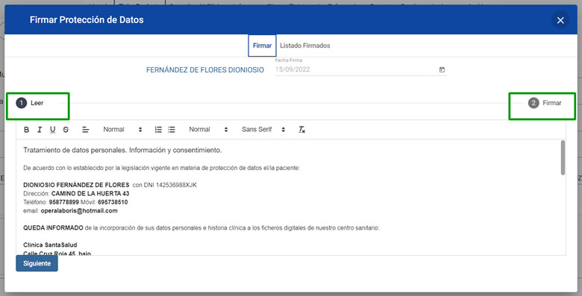Toggle bold formatting in the editor
Image resolution: width=582 pixels, height=296 pixels.
(26, 130)
